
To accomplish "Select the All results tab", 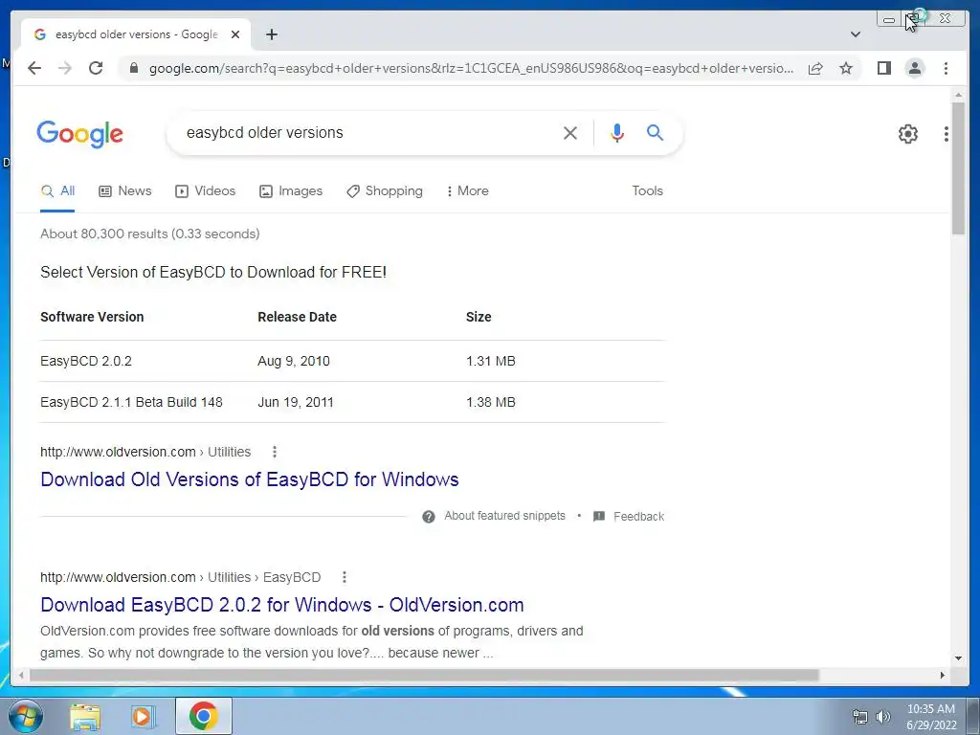I will tap(57, 191).
